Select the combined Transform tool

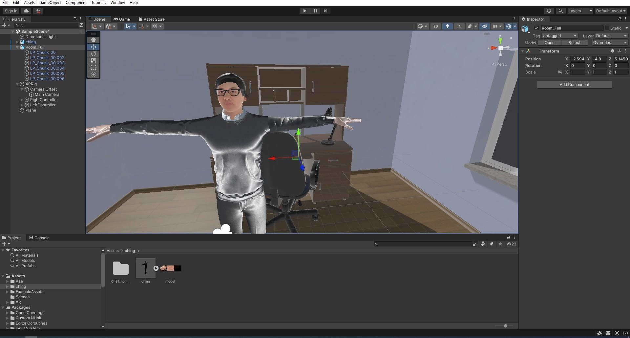point(94,74)
